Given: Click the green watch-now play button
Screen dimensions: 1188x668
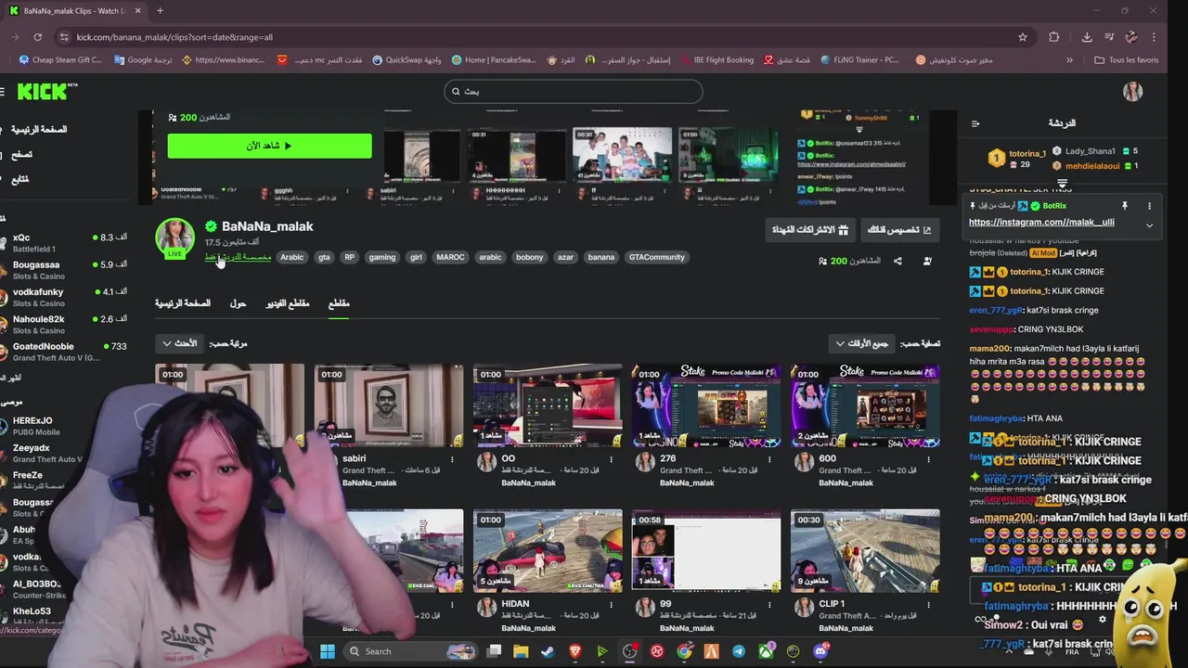Looking at the screenshot, I should coord(269,146).
